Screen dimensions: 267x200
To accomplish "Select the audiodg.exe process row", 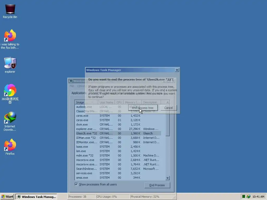I will pos(118,107).
